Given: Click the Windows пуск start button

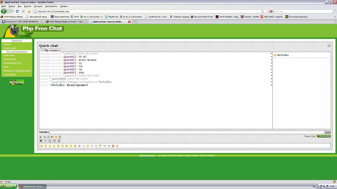Looking at the screenshot, I should click(x=8, y=186).
